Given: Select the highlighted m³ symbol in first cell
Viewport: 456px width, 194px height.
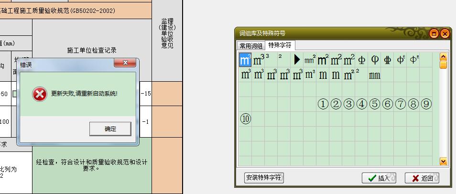Looking at the screenshot, I should pos(245,60).
